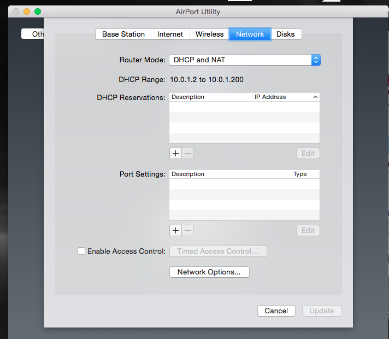Click Edit under DHCP Reservations

(x=308, y=154)
